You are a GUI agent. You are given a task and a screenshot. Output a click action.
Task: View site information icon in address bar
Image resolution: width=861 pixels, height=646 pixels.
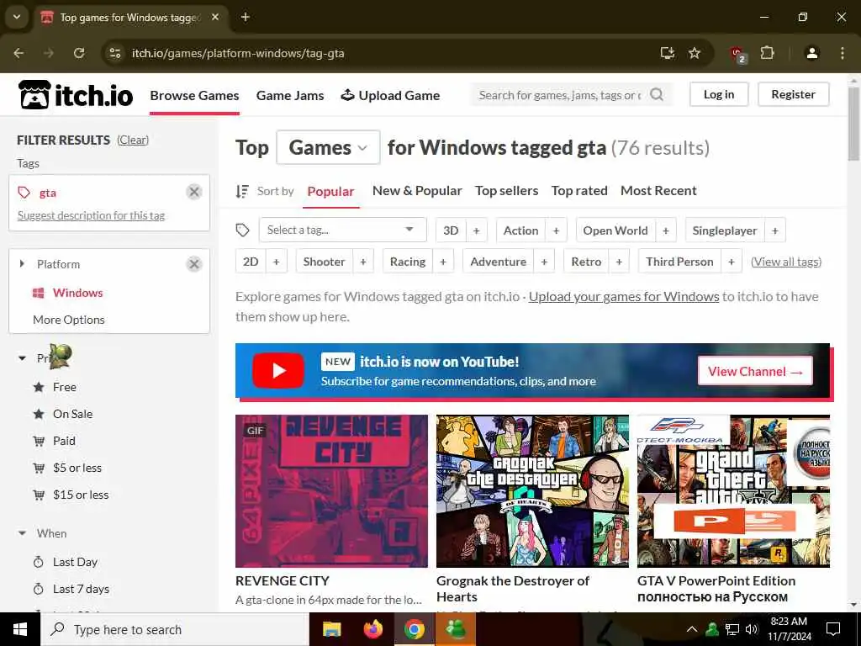[x=114, y=53]
